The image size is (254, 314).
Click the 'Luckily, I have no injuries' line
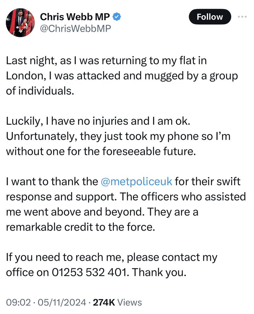98,121
